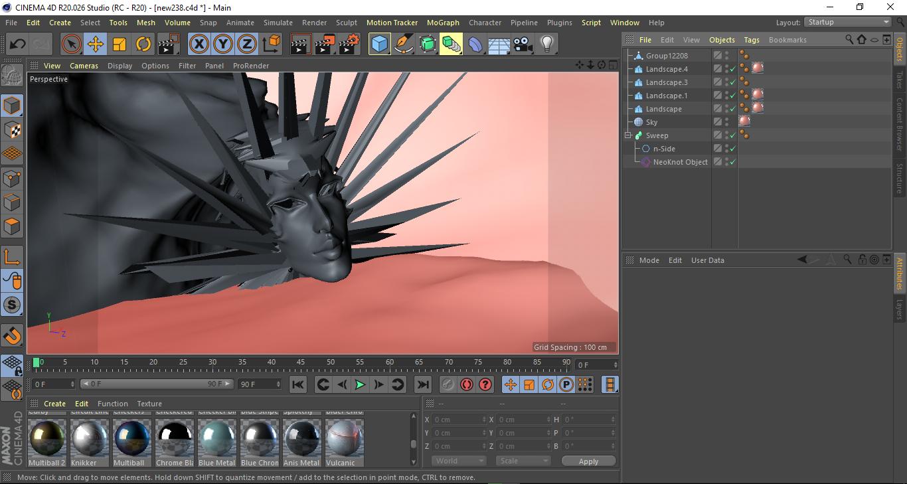Viewport: 907px width, 484px height.
Task: Toggle the Sweep layer square
Action: (718, 135)
